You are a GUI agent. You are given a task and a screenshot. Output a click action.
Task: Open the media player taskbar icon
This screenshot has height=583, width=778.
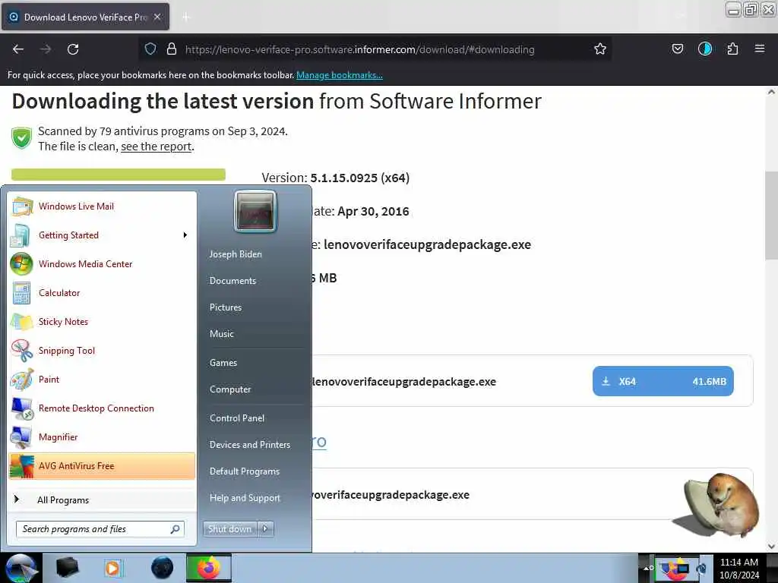112,568
